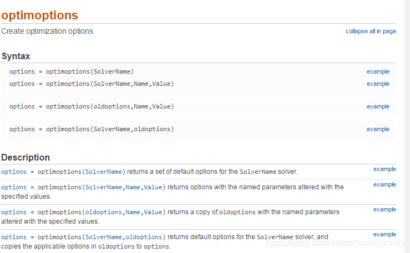Open example for syntax optimoptions(oldoptions,Name,Value)
This screenshot has width=410, height=253.
pos(378,107)
